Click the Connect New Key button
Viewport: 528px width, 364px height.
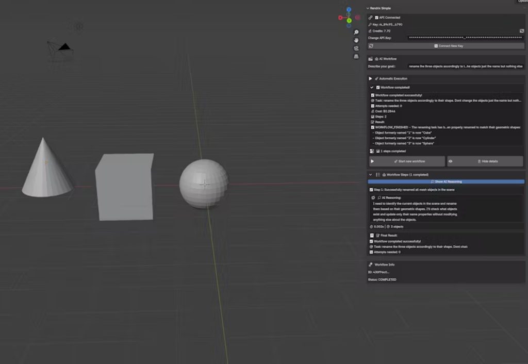(447, 46)
